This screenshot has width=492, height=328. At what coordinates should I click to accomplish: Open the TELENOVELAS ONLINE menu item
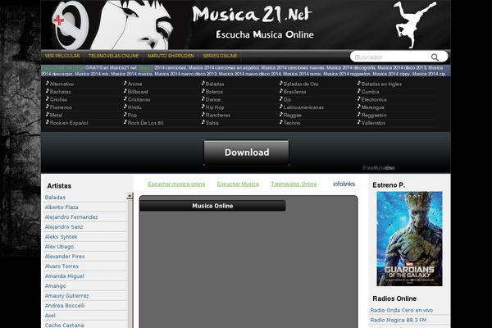pyautogui.click(x=114, y=56)
